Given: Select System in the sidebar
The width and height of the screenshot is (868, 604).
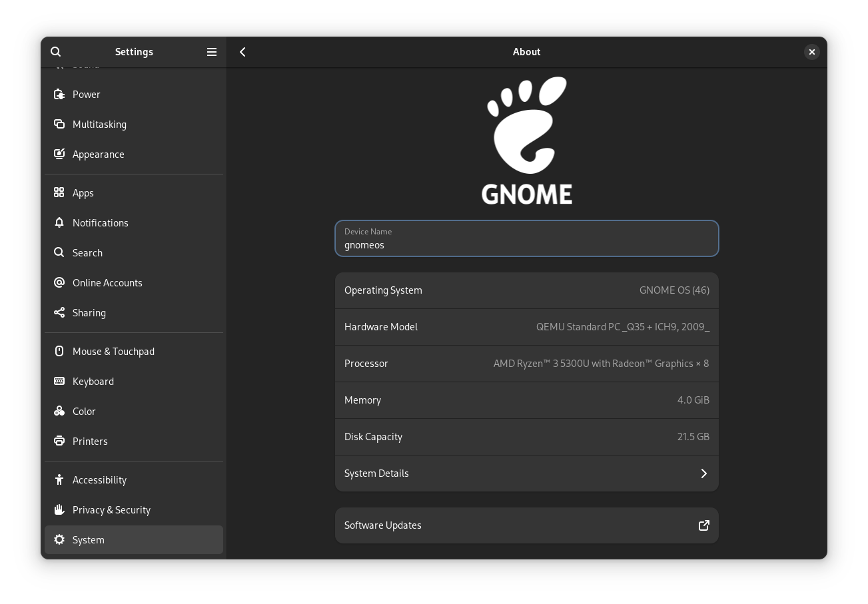Looking at the screenshot, I should click(88, 539).
